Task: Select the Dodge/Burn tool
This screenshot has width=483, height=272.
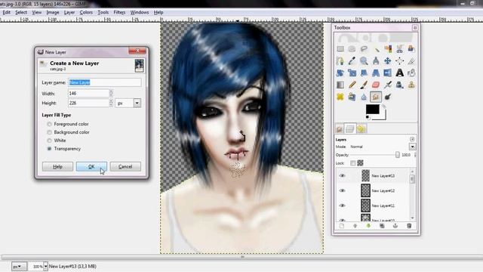Action: tap(387, 97)
